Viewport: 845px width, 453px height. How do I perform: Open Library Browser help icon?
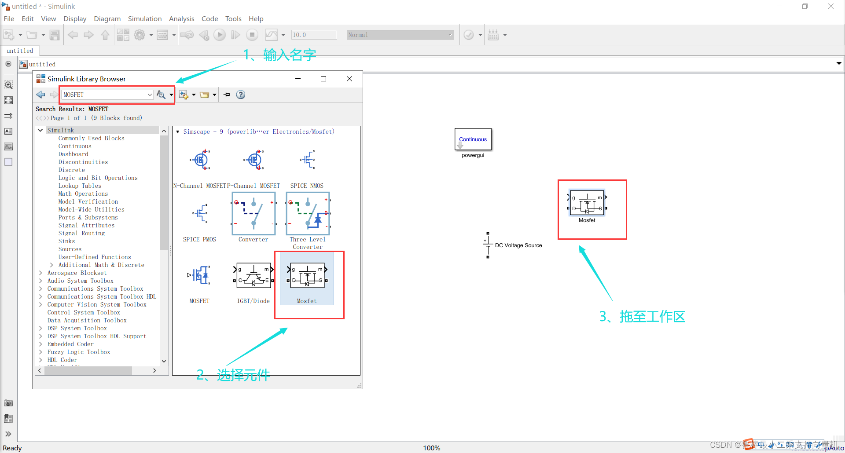click(x=241, y=95)
